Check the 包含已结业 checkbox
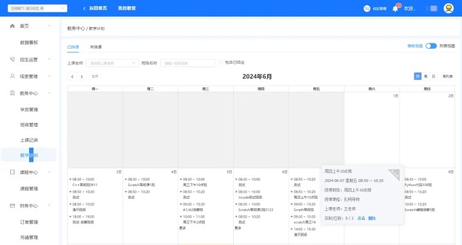The height and width of the screenshot is (245, 462). click(220, 62)
